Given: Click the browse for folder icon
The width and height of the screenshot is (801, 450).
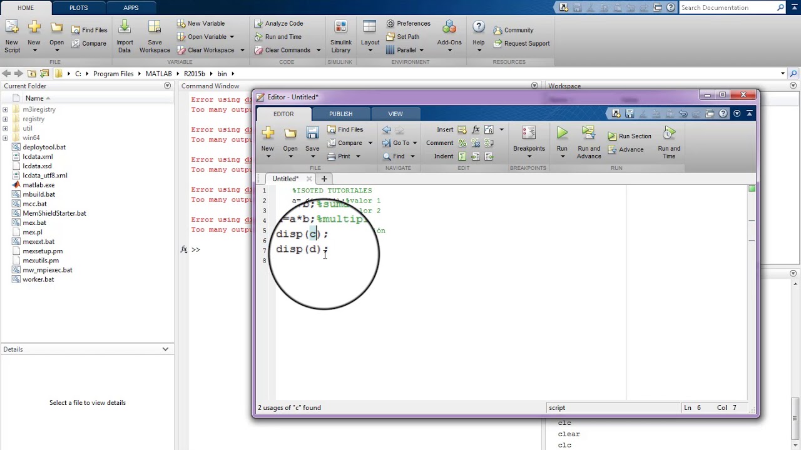Looking at the screenshot, I should (44, 74).
